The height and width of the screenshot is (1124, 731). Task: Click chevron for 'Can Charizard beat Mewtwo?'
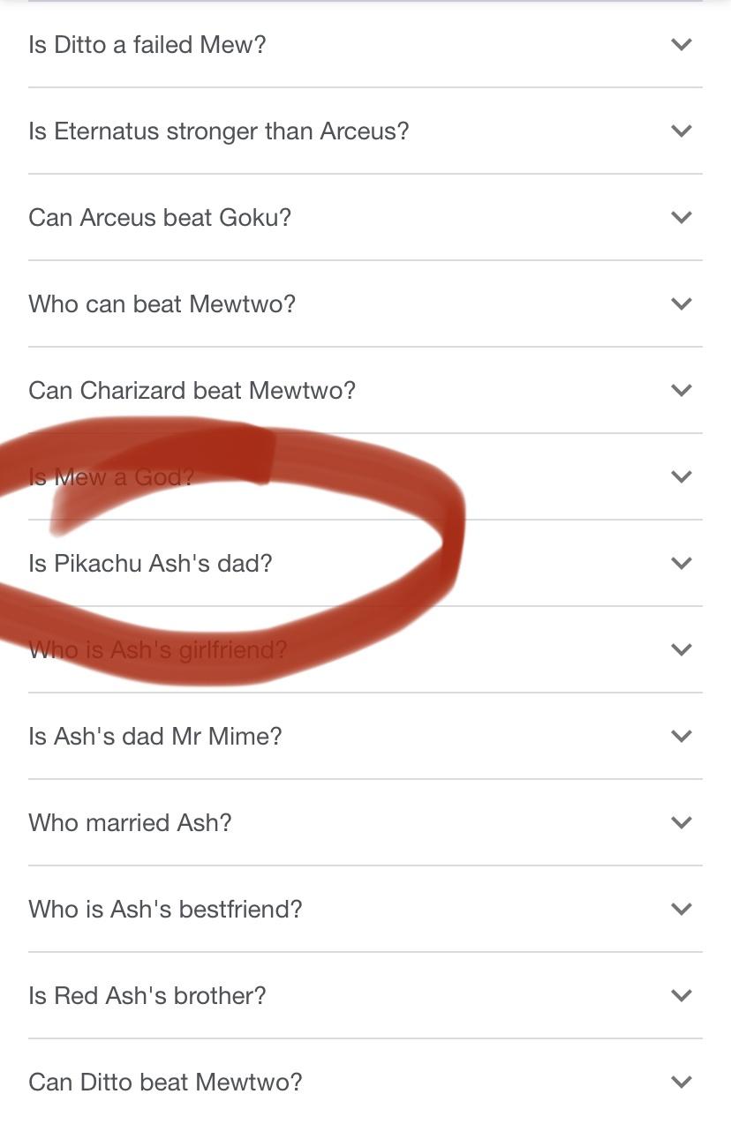681,390
